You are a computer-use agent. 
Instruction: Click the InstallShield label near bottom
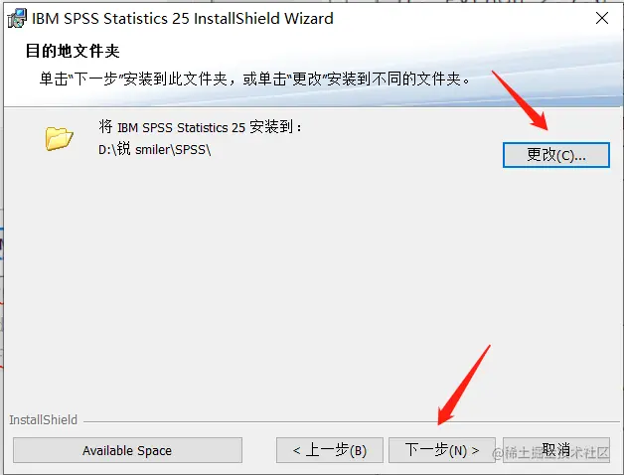(44, 420)
